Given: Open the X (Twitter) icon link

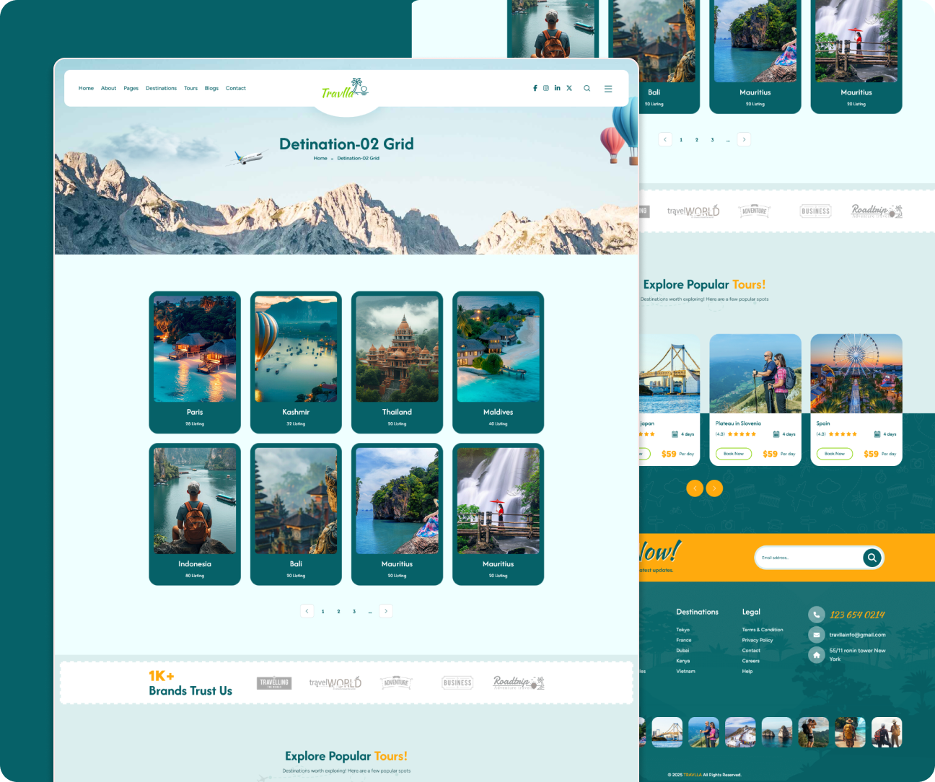Looking at the screenshot, I should [x=569, y=88].
